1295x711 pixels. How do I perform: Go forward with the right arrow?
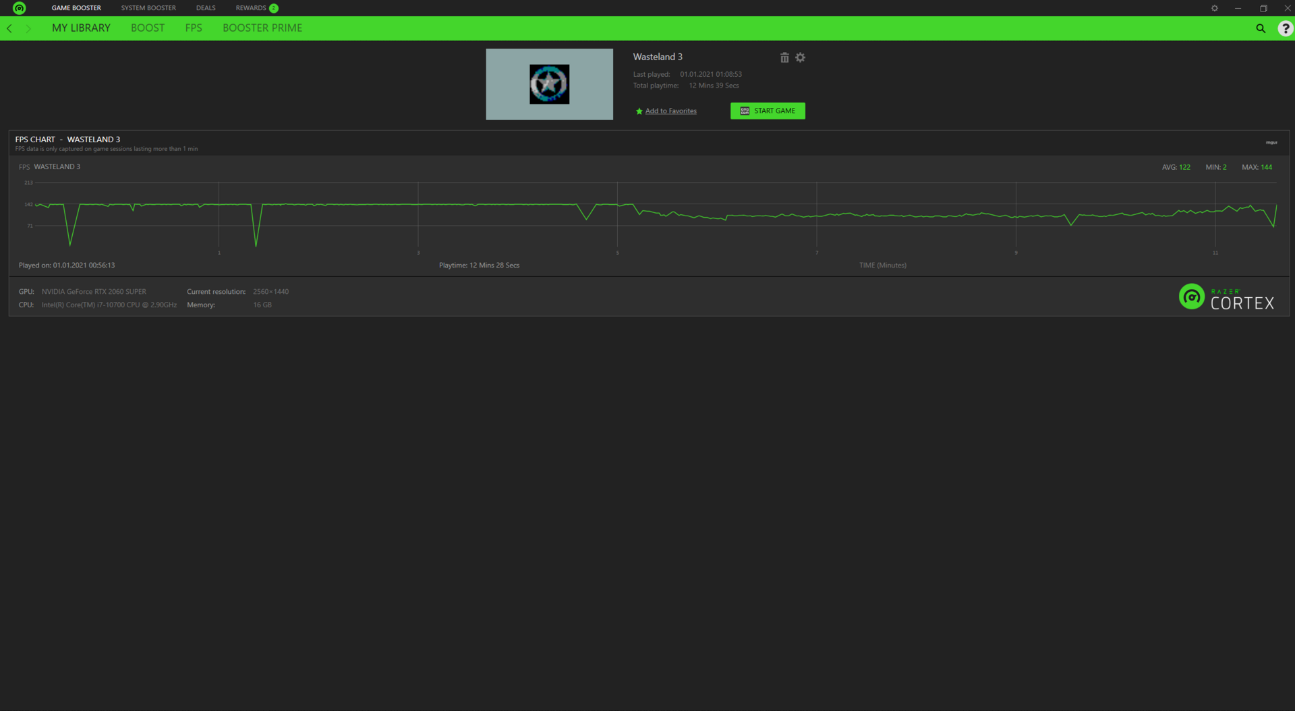pyautogui.click(x=28, y=28)
